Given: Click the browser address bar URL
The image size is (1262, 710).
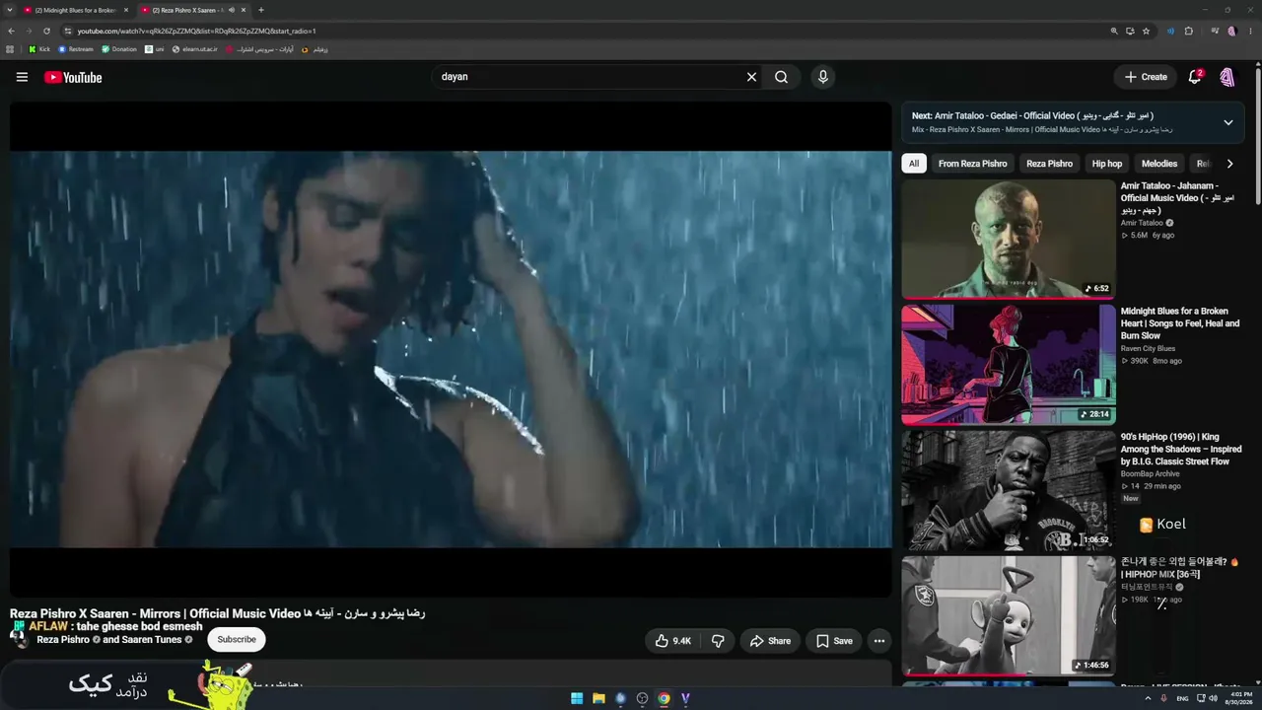Looking at the screenshot, I should (x=197, y=31).
